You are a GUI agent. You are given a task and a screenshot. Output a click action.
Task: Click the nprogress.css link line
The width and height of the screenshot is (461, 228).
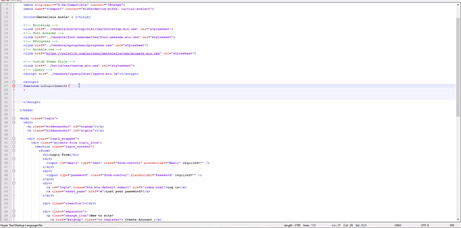click(x=86, y=46)
